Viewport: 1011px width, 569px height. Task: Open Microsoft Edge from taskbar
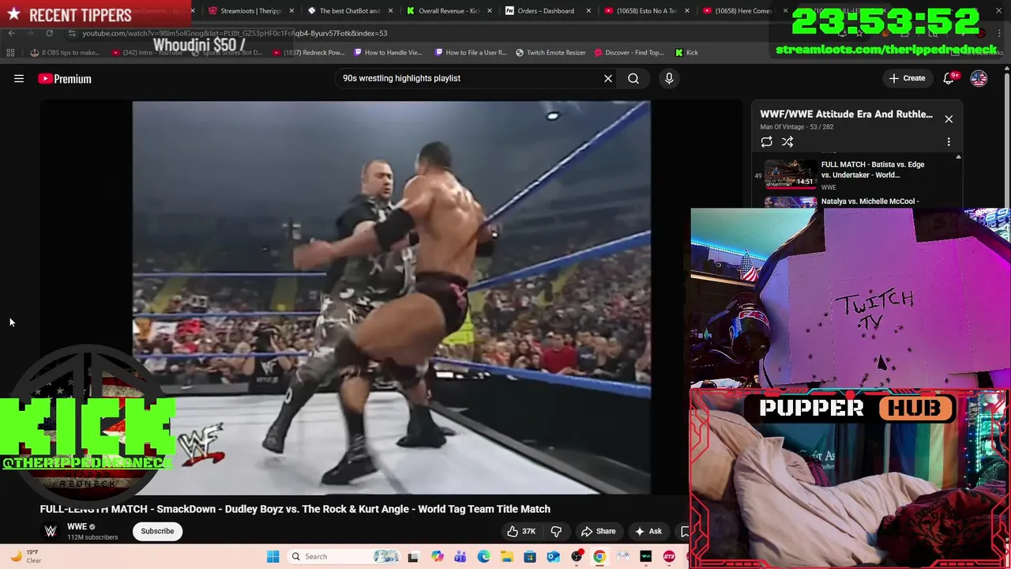(483, 556)
